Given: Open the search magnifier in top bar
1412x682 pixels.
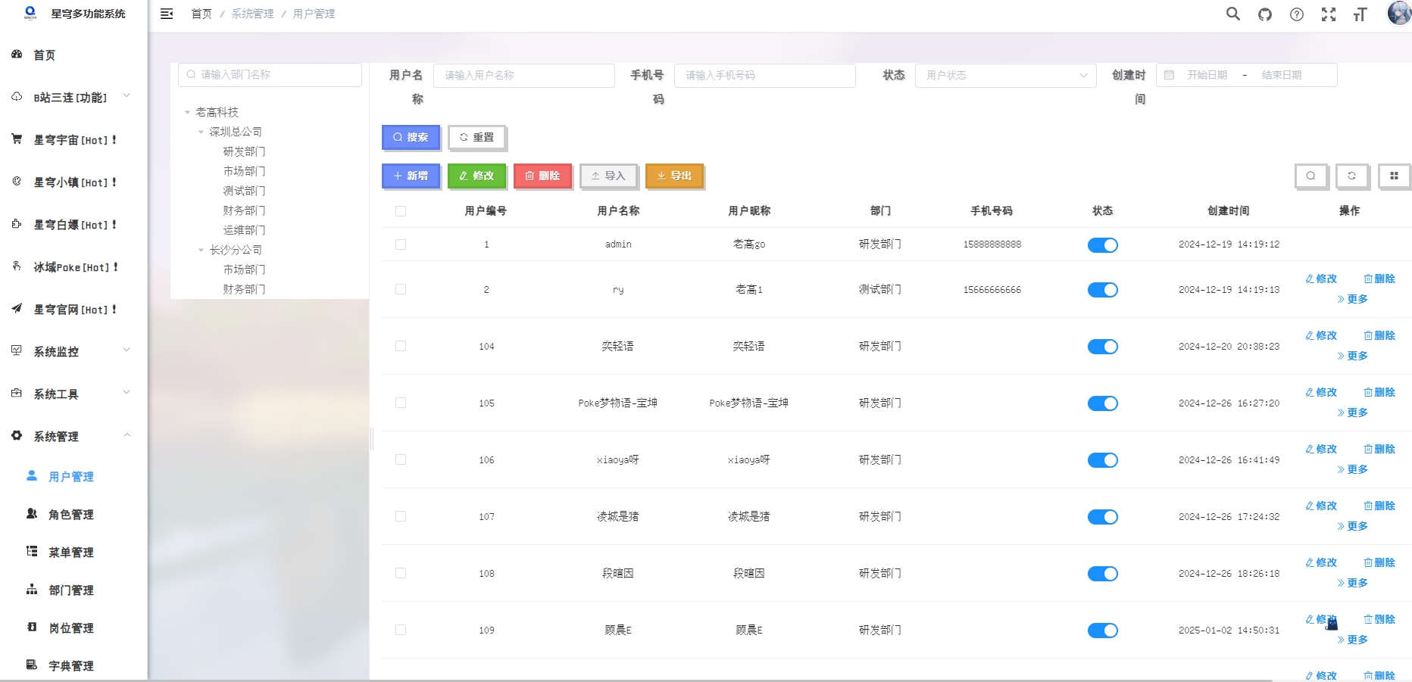Looking at the screenshot, I should (1233, 14).
